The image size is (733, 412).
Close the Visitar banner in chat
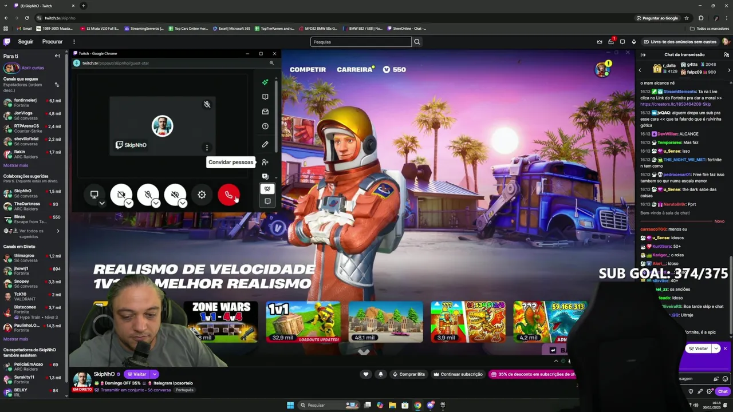725,348
